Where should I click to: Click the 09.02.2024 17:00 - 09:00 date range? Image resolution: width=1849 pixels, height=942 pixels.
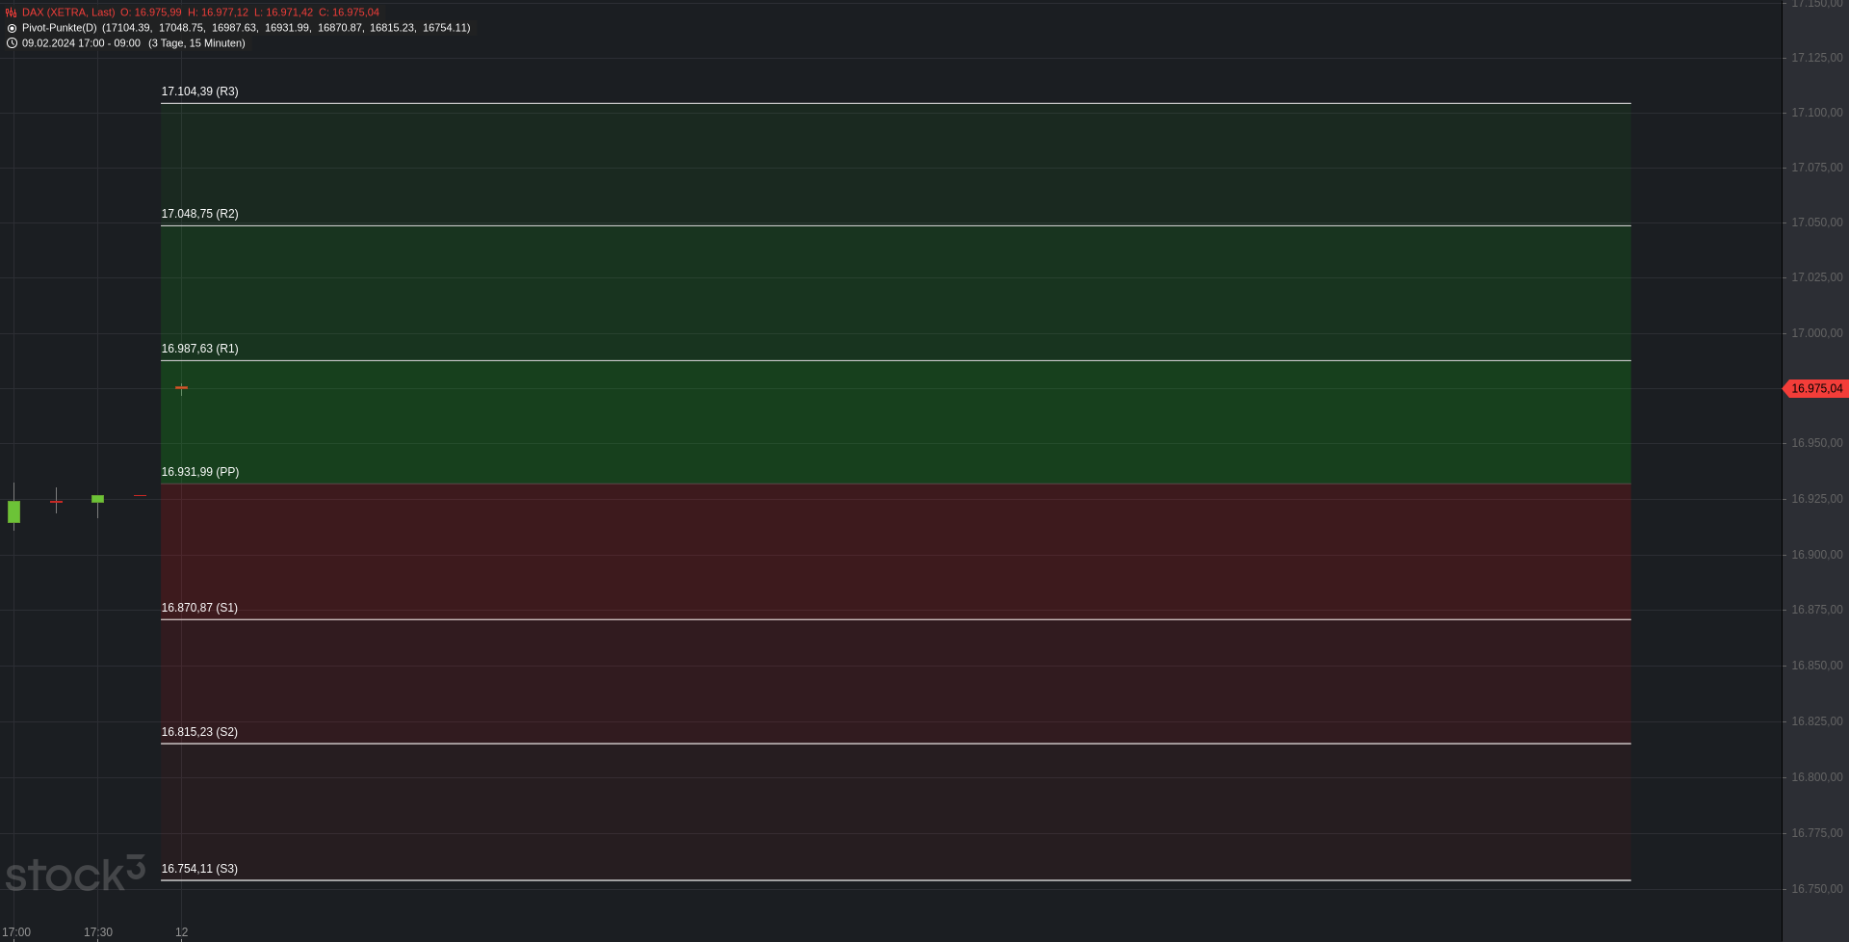click(81, 43)
